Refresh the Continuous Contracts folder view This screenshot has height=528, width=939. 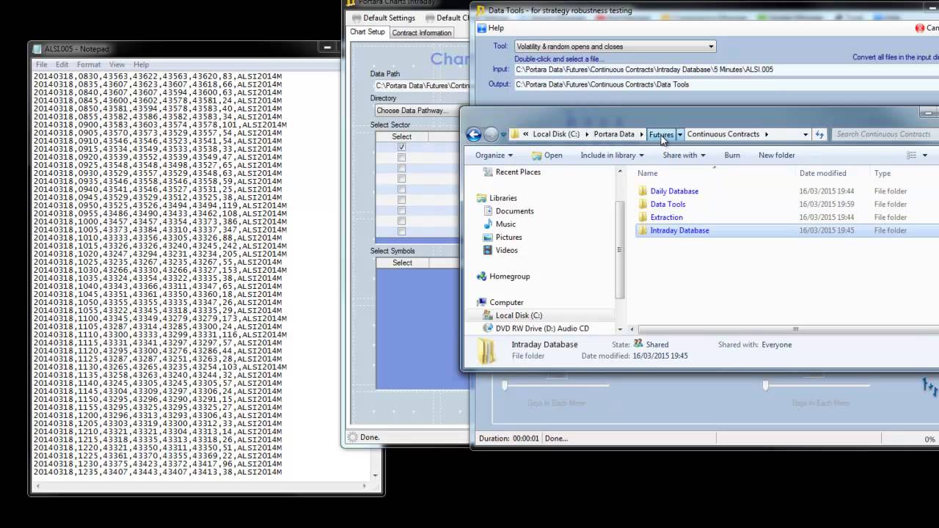tap(819, 134)
